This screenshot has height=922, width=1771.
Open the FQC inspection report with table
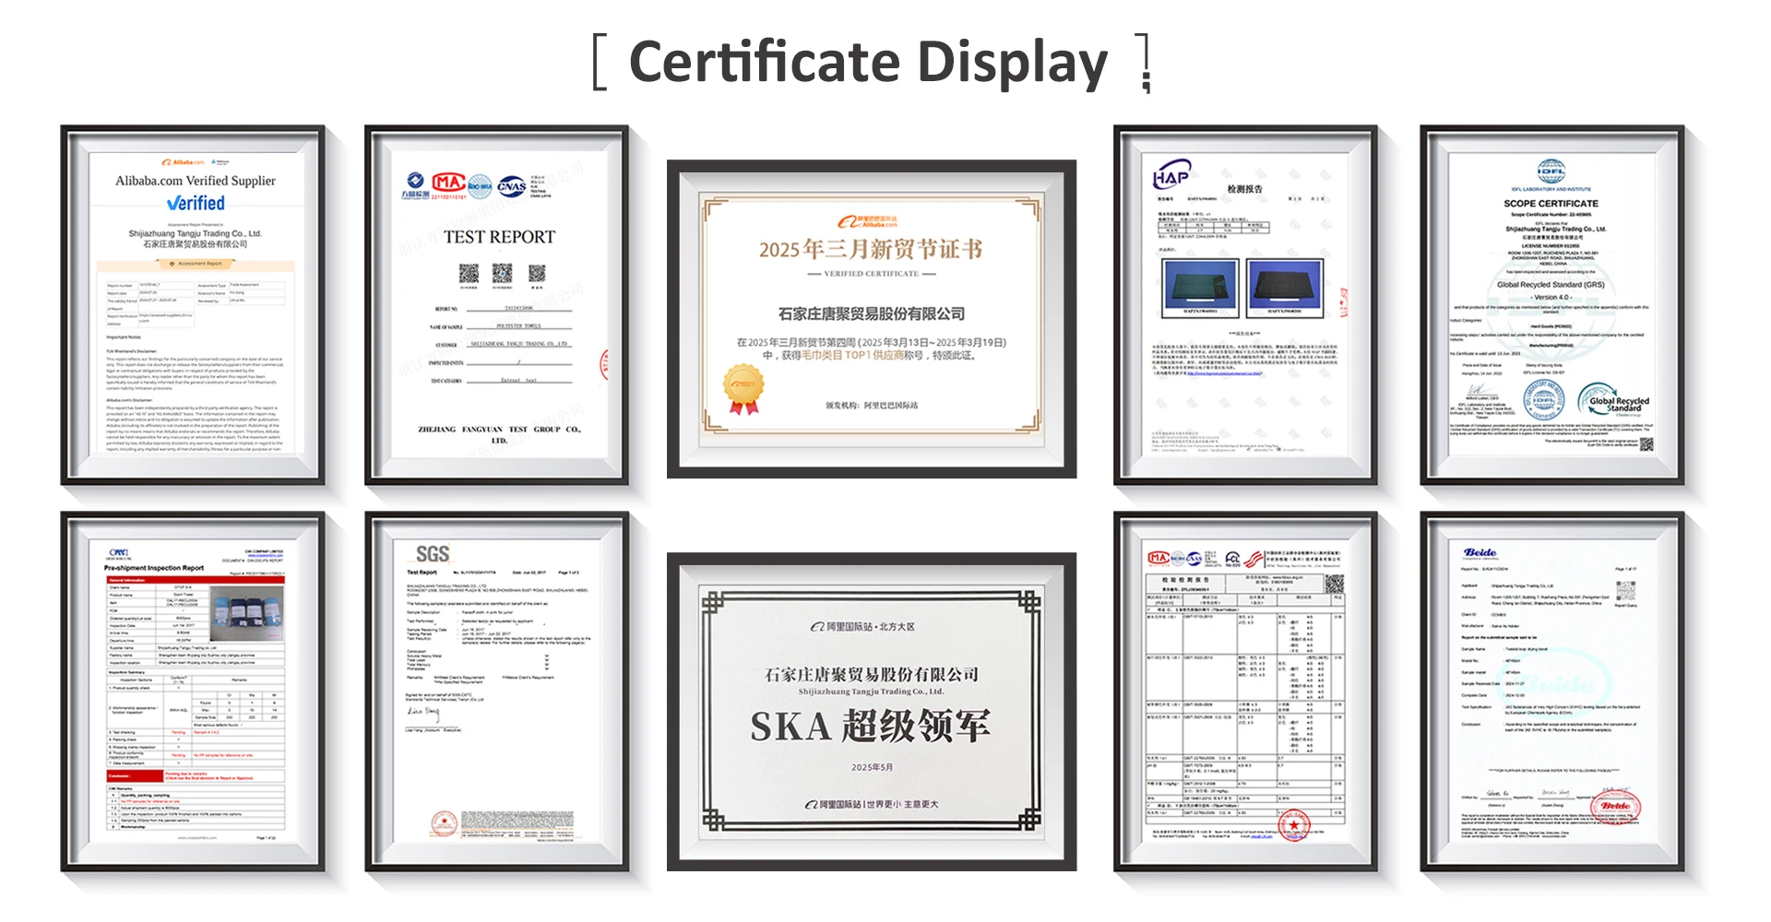tap(1245, 691)
